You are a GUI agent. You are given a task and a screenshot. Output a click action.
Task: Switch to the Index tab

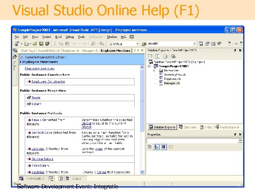tap(206, 127)
